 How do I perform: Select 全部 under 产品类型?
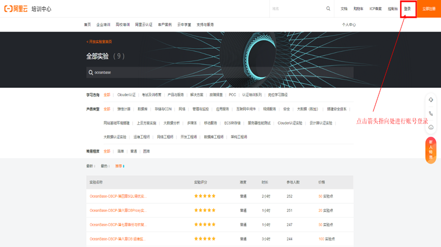(107, 109)
